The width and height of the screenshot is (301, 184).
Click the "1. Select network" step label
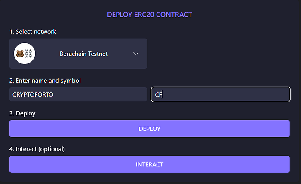pos(33,32)
